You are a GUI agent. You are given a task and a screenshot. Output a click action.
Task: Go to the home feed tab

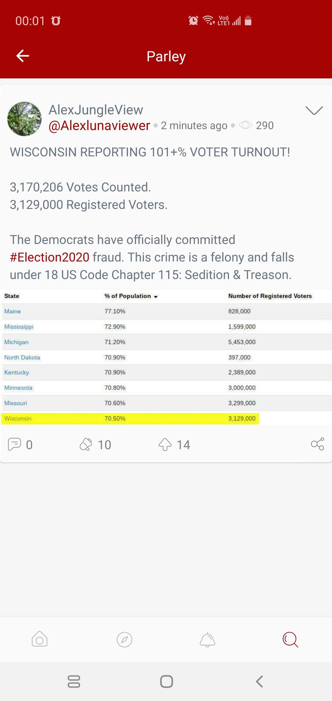point(39,639)
